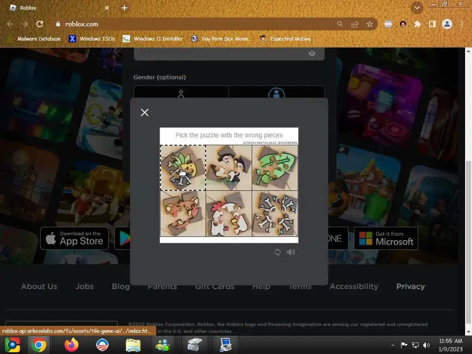Open the Extensions puzzle icon
Screen dimensions: 472x354
[x=417, y=24]
